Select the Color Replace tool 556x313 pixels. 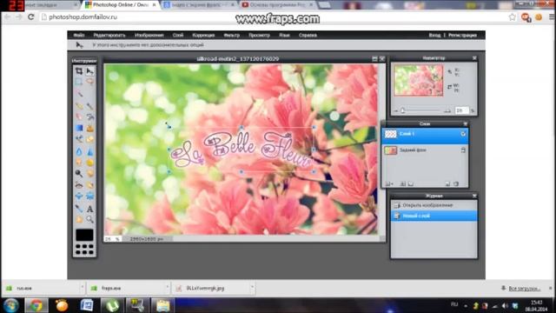point(79,139)
